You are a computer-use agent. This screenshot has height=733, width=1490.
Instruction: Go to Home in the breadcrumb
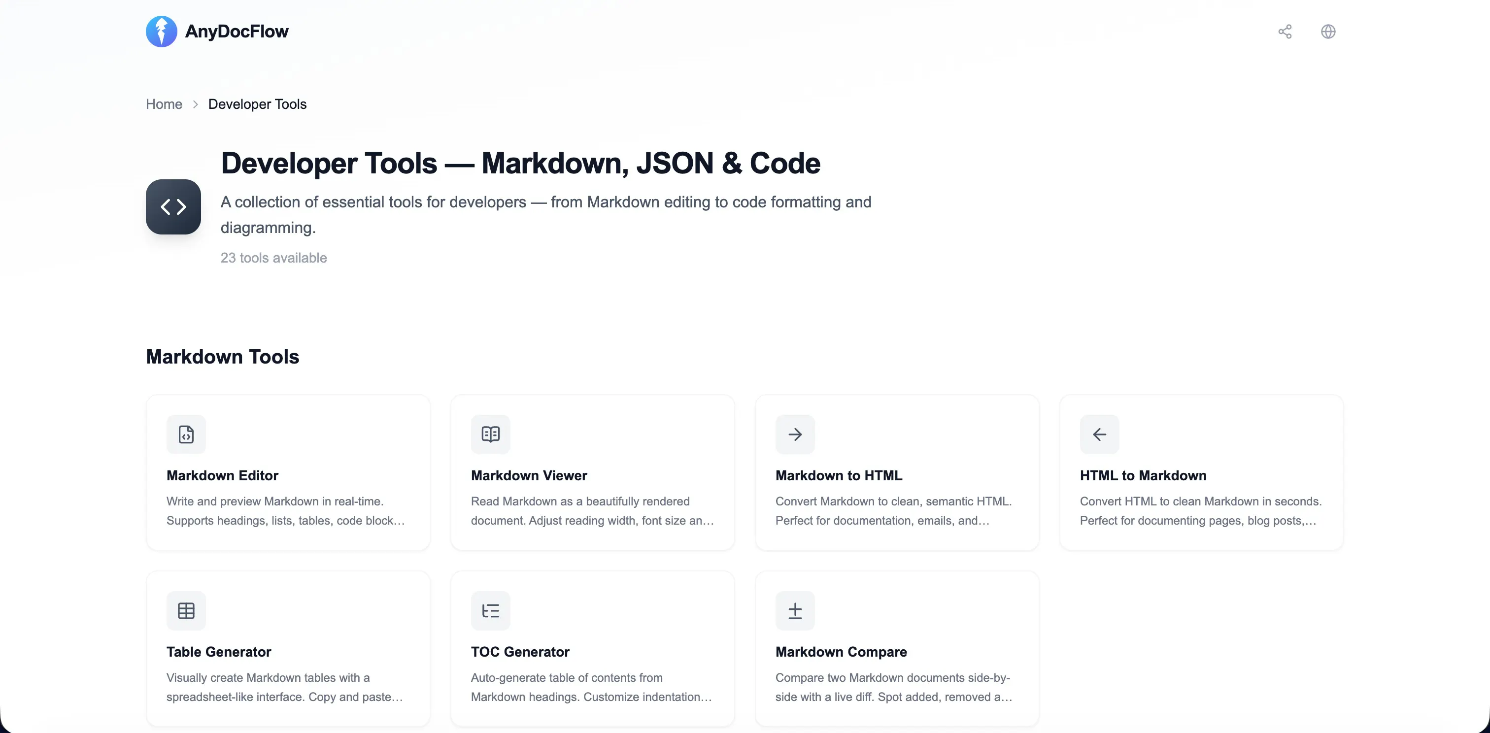coord(164,104)
